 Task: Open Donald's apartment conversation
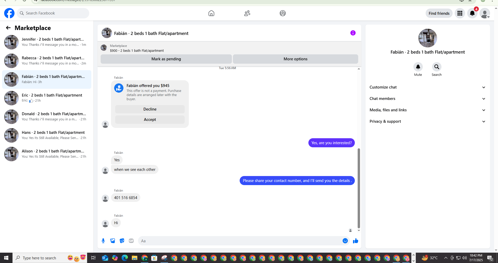pos(47,117)
